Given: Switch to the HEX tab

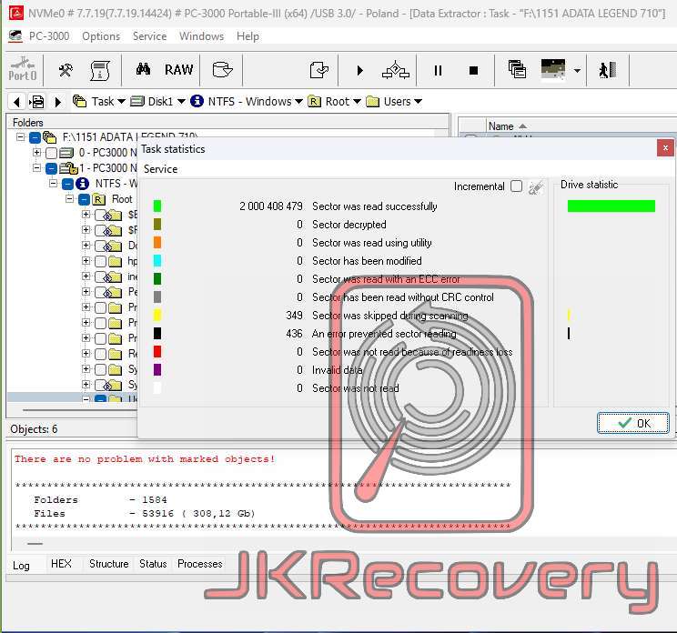Looking at the screenshot, I should [x=61, y=564].
